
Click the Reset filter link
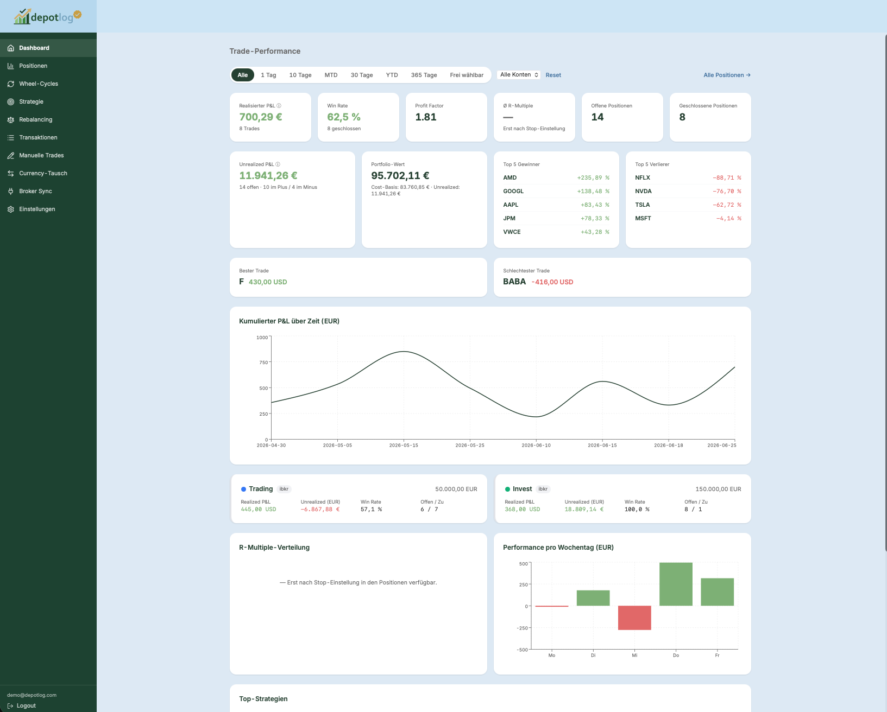pos(553,75)
